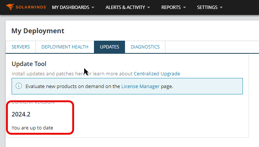This screenshot has width=259, height=147.
Task: Switch to the Diagnostics tab
Action: (145, 47)
